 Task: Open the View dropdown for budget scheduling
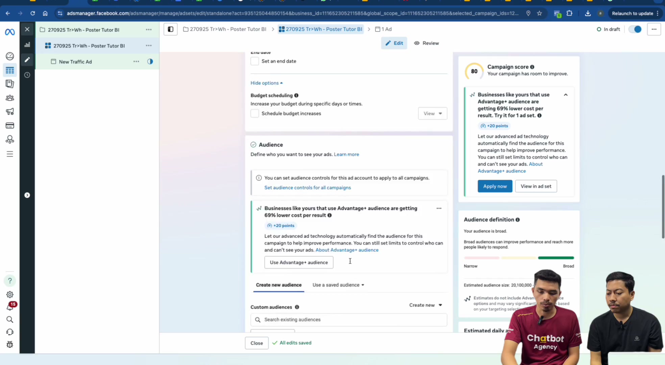point(433,114)
